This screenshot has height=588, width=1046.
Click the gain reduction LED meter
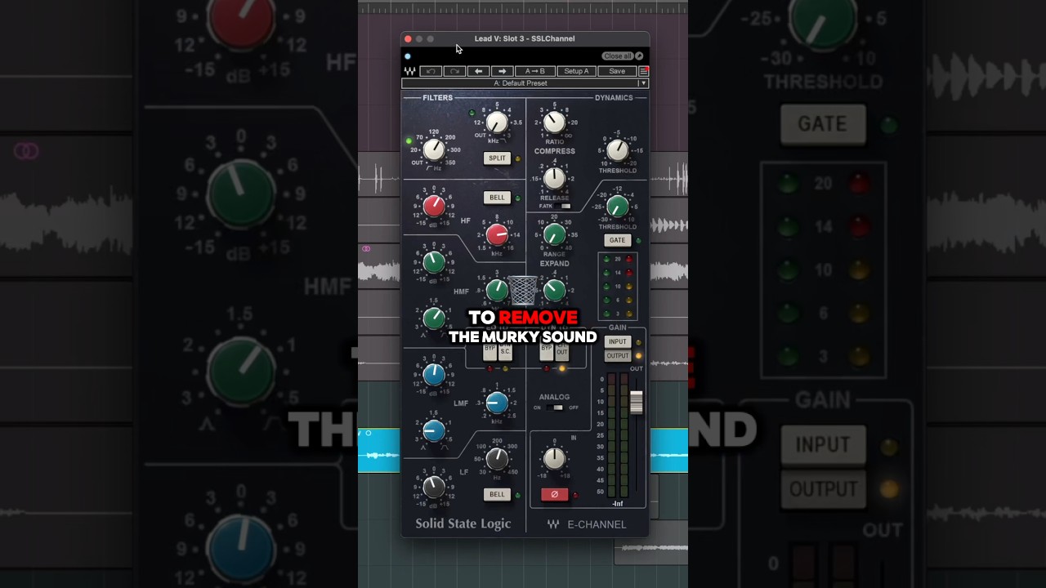click(x=617, y=287)
